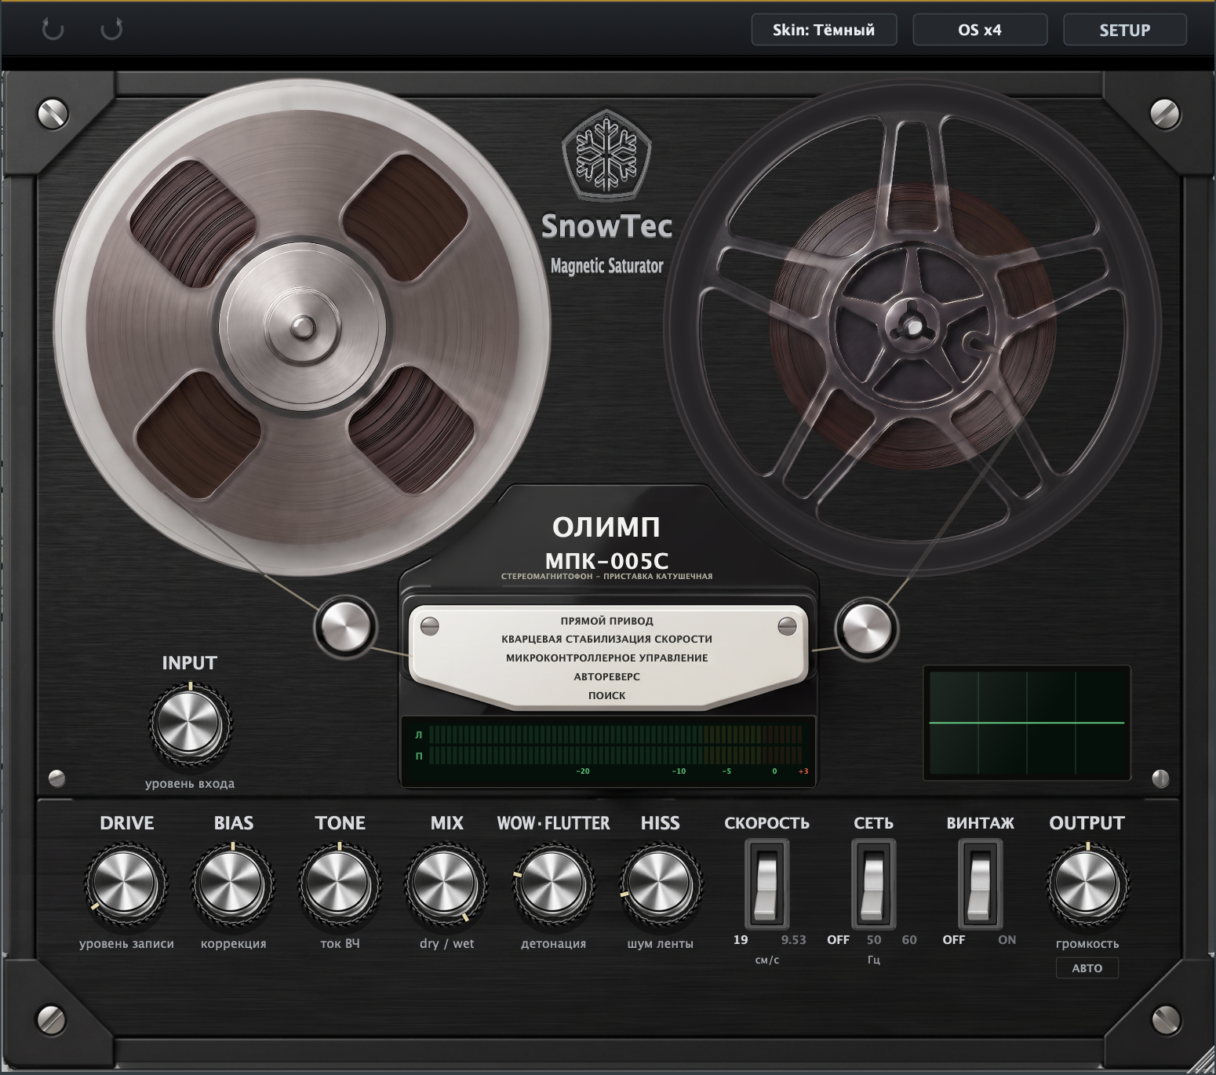Select ВИНТАЖ OFF label
This screenshot has width=1216, height=1075.
coord(954,940)
